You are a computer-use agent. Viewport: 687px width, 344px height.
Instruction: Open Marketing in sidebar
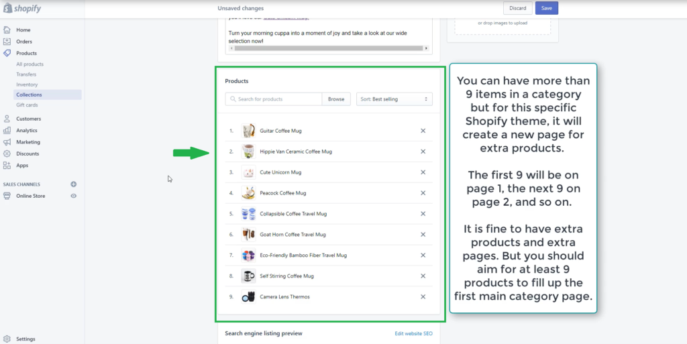(x=28, y=141)
